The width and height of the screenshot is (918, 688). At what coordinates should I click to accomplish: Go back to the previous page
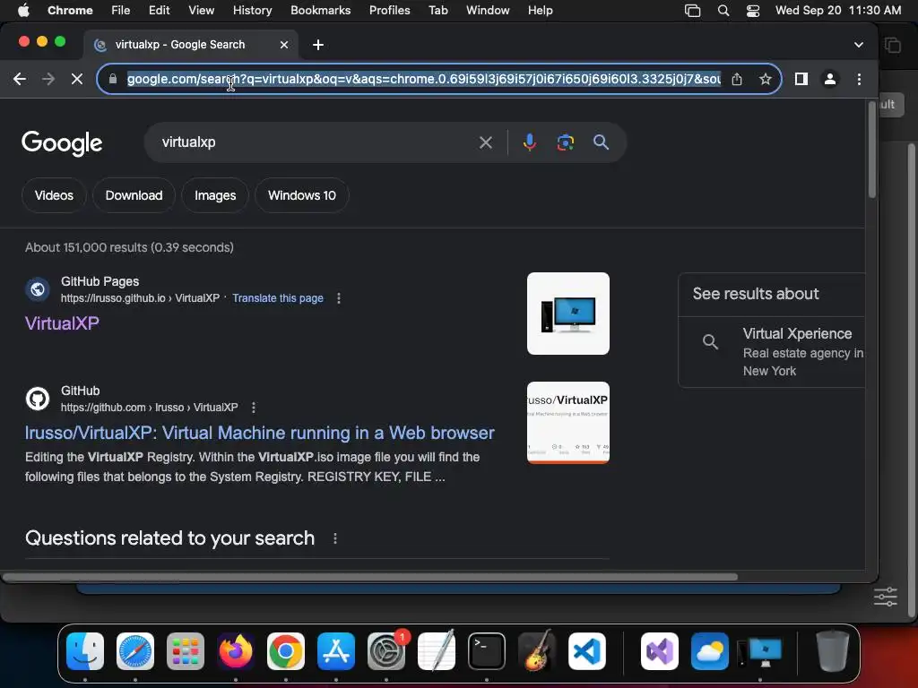tap(20, 79)
